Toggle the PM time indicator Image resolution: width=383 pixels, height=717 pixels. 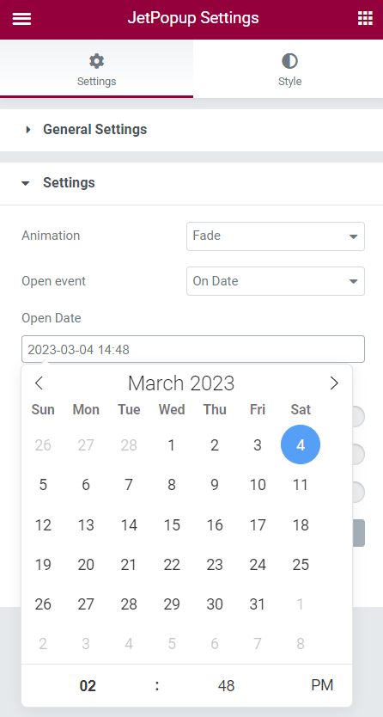(x=322, y=685)
